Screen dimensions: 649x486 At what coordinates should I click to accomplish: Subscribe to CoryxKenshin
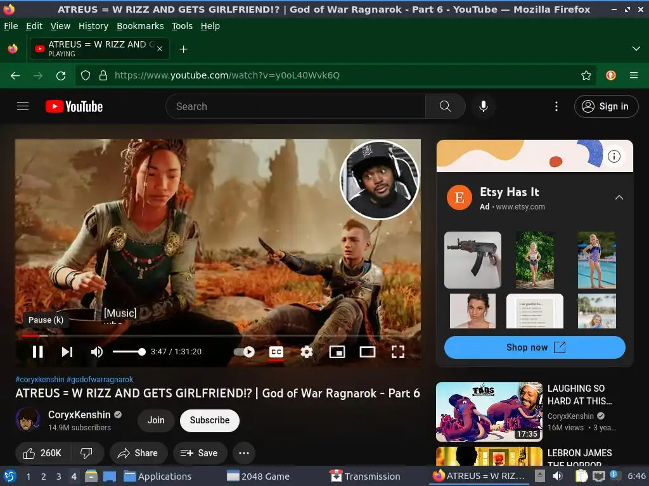(x=209, y=420)
